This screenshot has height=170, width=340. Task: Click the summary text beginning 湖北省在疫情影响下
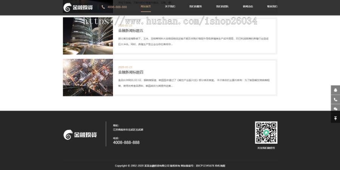pos(193,41)
